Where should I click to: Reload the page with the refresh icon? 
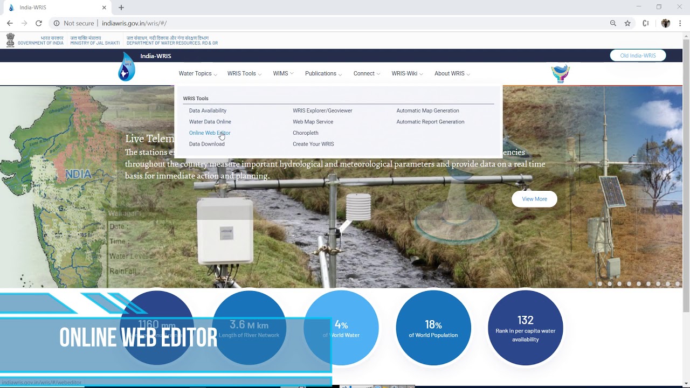click(x=39, y=23)
